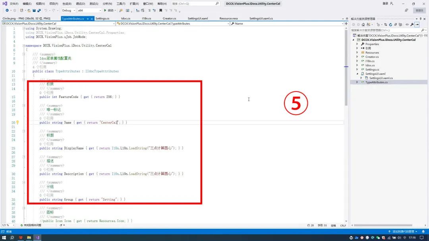Screen dimensions: 429x241
Task: Click the no-issues-found status indicator
Action: [x=31, y=226]
